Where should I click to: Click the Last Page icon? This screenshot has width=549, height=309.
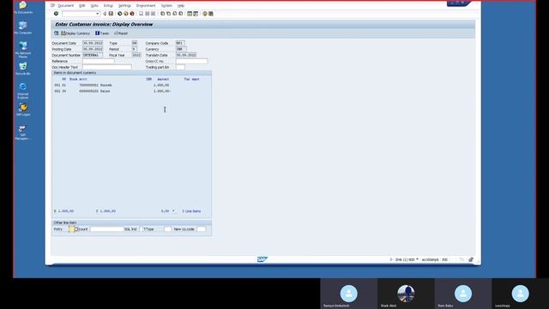pyautogui.click(x=181, y=14)
